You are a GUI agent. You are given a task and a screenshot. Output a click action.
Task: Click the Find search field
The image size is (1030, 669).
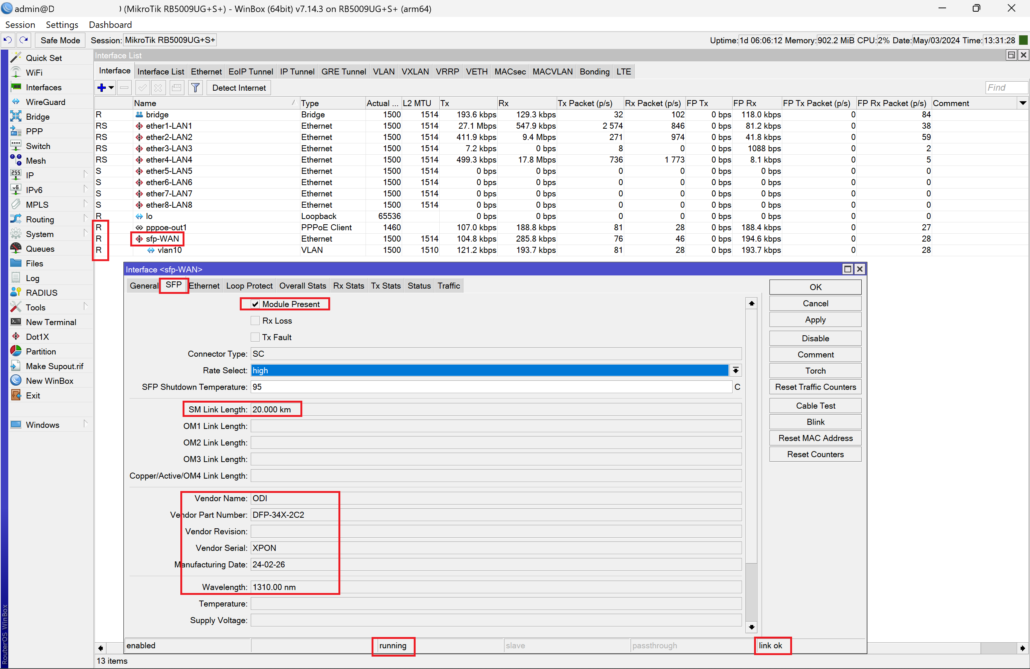tap(1006, 88)
